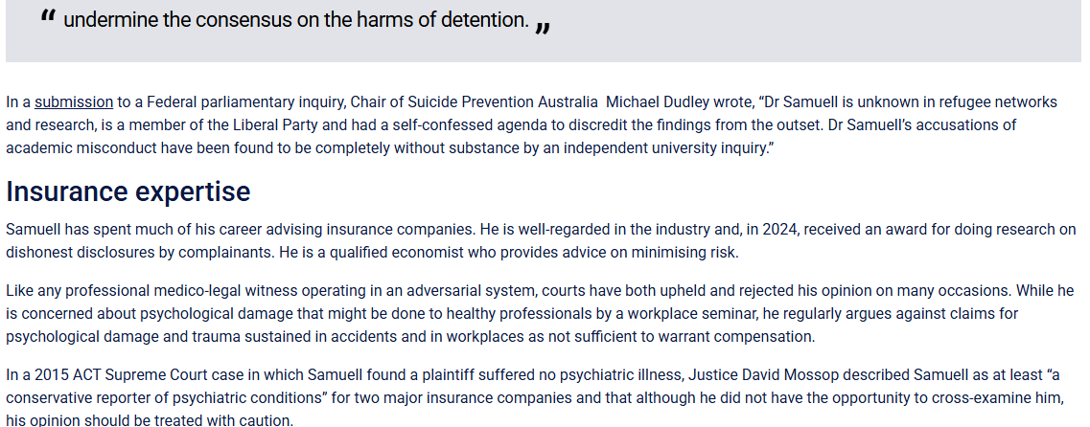Click the opening quotation mark icon
Image resolution: width=1090 pixels, height=427 pixels.
pos(49,19)
